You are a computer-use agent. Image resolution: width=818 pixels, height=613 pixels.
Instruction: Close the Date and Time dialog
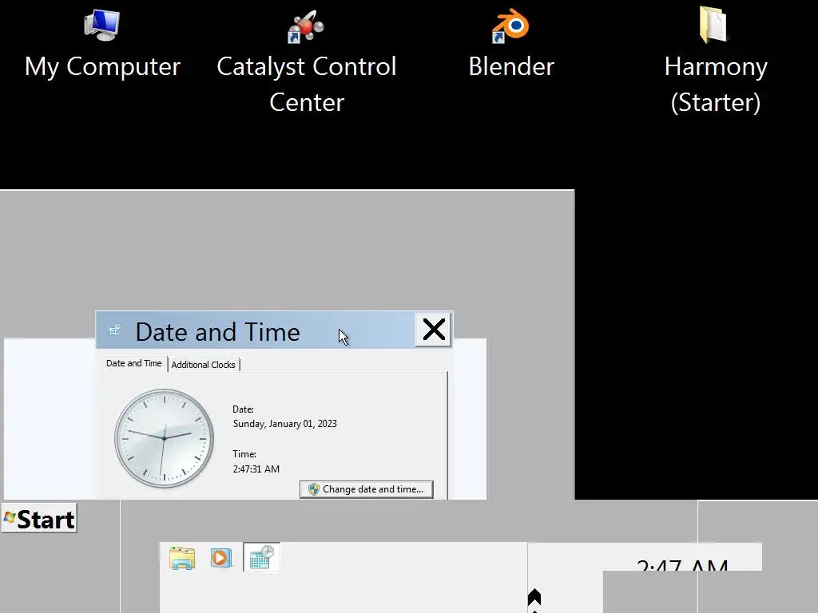434,330
